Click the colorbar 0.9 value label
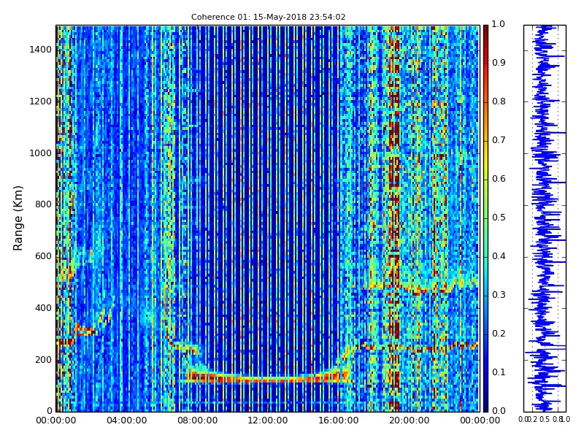The image size is (584, 438). point(499,63)
